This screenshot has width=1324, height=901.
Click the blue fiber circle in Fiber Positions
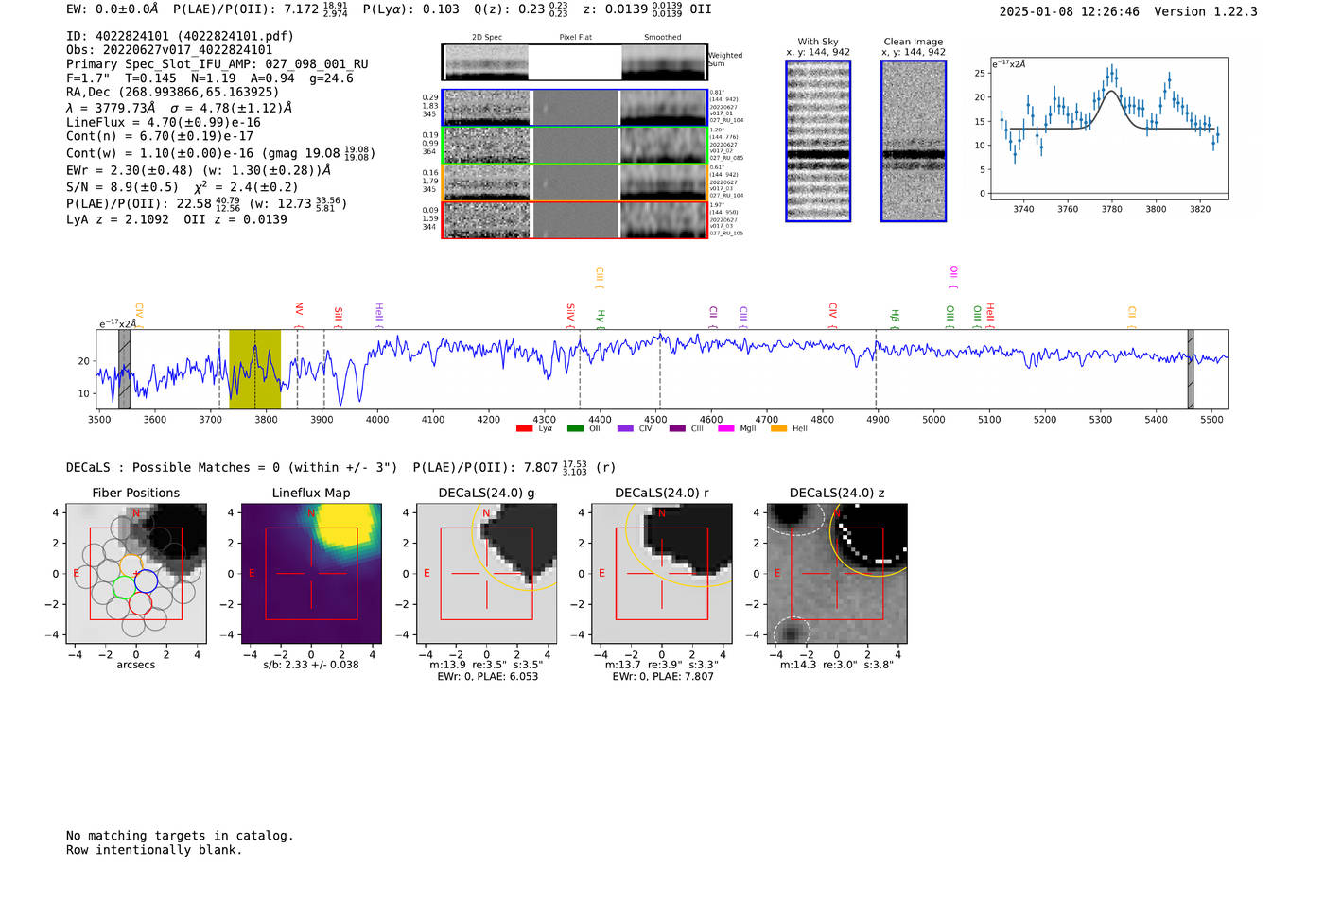pyautogui.click(x=147, y=581)
